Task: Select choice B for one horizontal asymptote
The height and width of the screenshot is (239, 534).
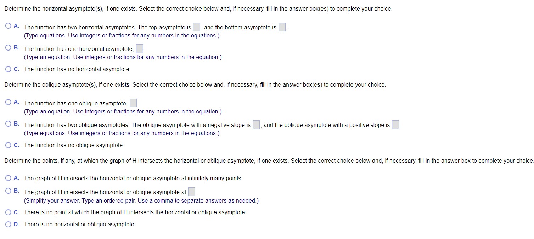Action: tap(8, 47)
